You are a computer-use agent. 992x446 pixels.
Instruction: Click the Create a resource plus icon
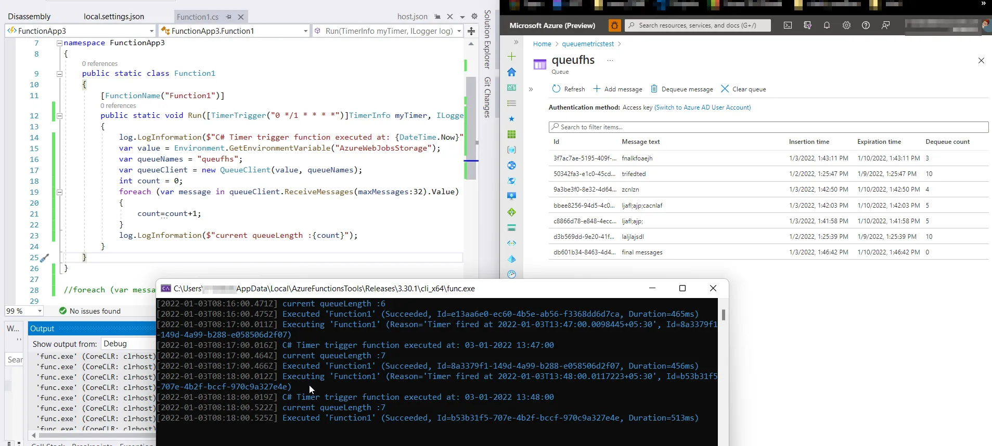511,56
